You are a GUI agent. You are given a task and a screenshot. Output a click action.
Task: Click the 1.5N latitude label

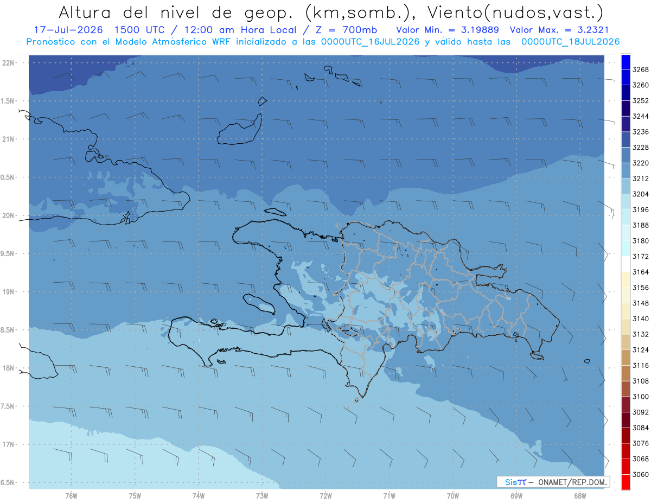tap(8, 101)
